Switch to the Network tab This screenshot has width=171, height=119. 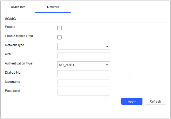53,7
